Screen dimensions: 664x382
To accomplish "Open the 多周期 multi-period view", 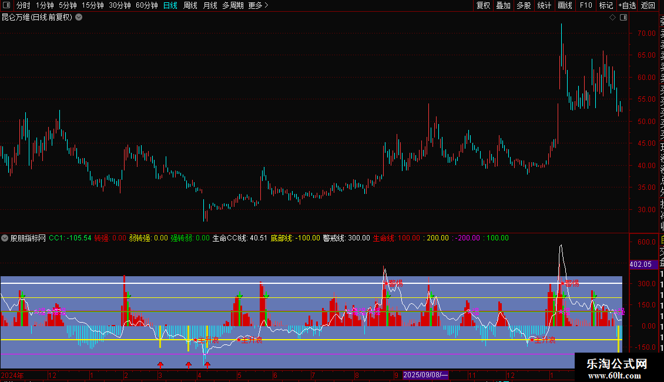I will tap(233, 5).
